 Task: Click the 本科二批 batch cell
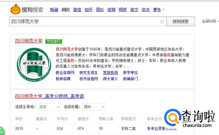pos(128,129)
